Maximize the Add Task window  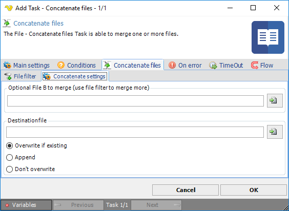point(253,8)
